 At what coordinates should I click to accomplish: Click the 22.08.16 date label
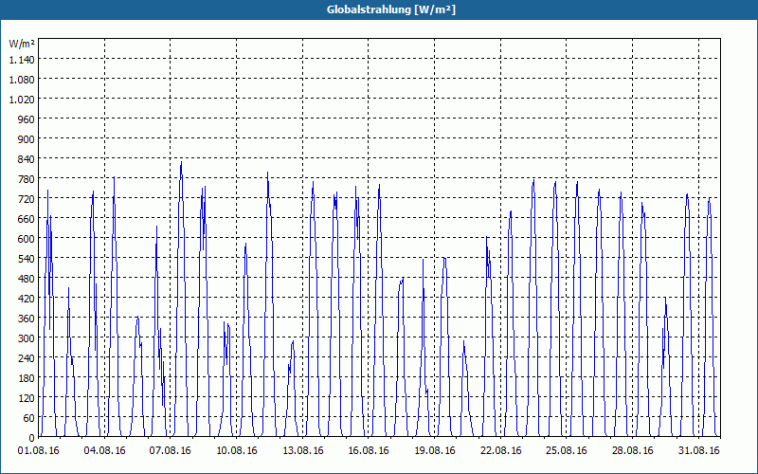tap(501, 451)
